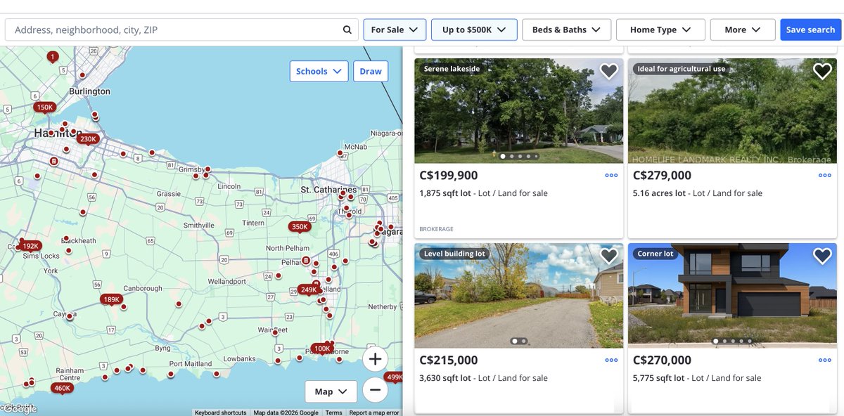Zoom out on the map
Viewport: 844px width, 416px height.
coord(375,389)
